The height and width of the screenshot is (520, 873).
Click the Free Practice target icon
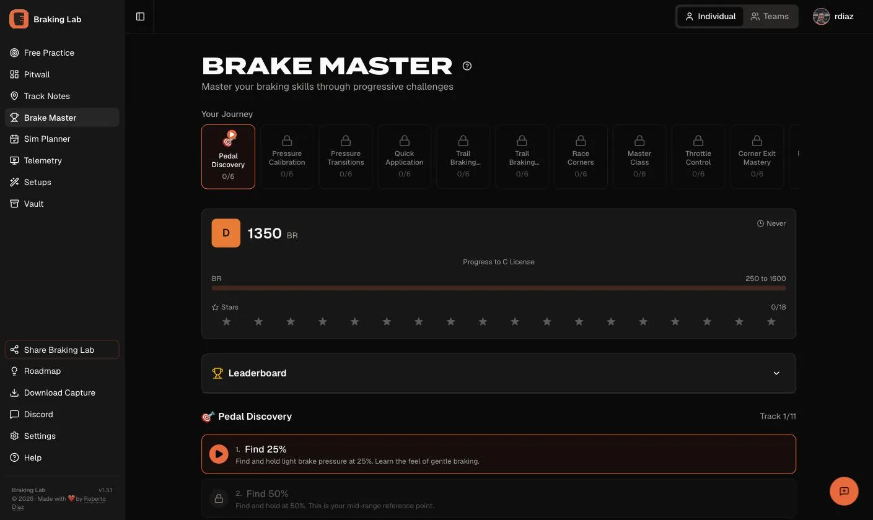[14, 53]
